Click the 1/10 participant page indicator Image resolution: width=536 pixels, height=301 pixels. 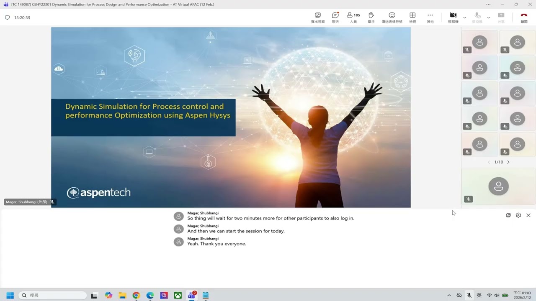pyautogui.click(x=499, y=162)
